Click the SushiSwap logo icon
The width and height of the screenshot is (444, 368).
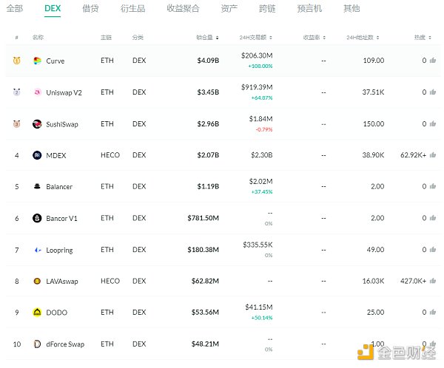(x=37, y=124)
